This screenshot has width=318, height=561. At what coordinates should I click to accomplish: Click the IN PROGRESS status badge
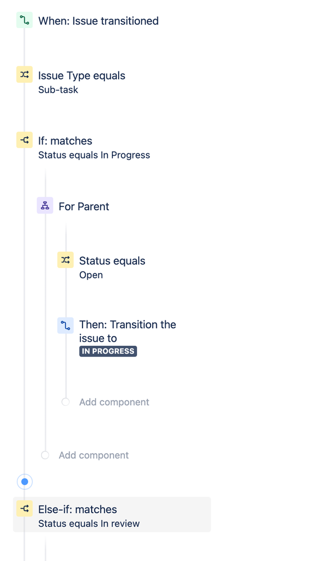[108, 351]
